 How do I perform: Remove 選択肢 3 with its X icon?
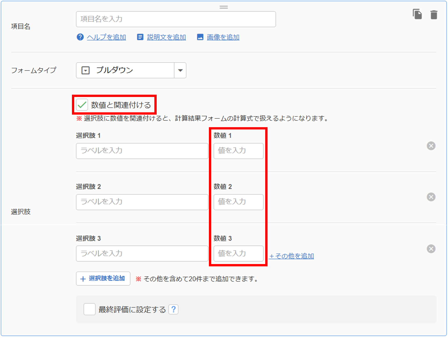click(x=431, y=249)
